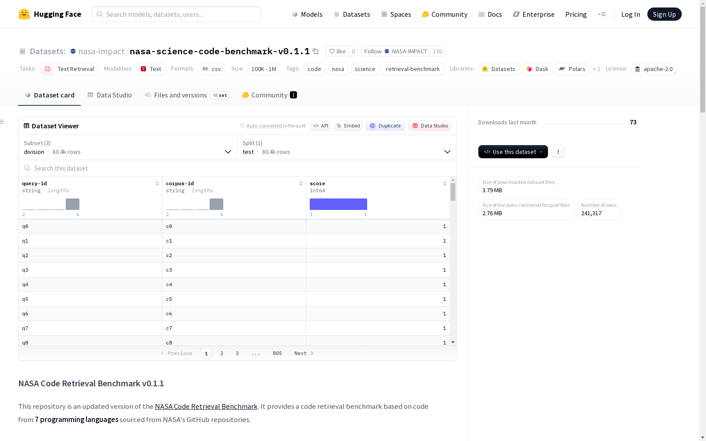Viewport: 706px width, 441px height.
Task: Jump to page 805 of results
Action: click(x=277, y=353)
